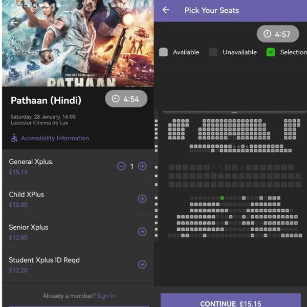Open Accessibility Information link
Viewport: 307px width, 307px height.
tap(55, 138)
